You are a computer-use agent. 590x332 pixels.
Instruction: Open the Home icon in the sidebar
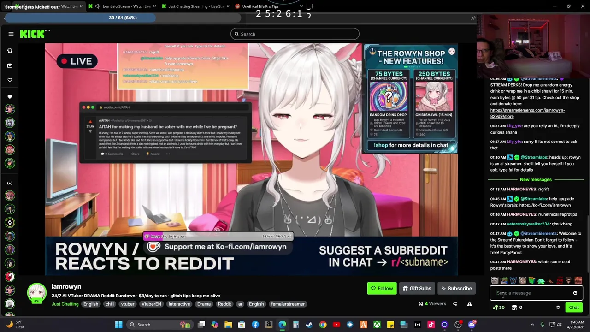[x=10, y=50]
